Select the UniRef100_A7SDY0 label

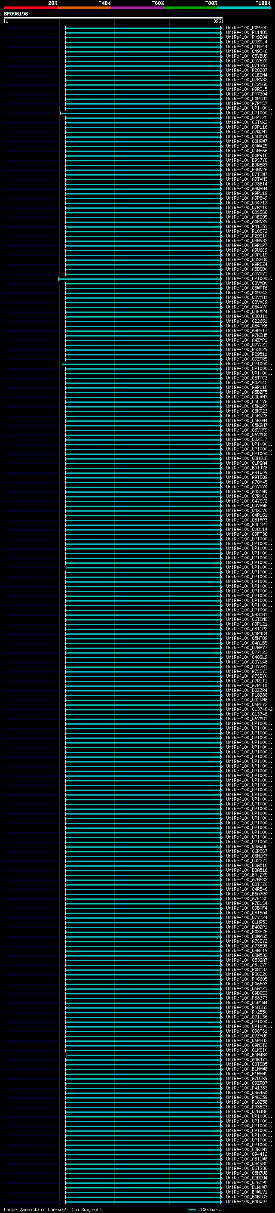(x=247, y=676)
